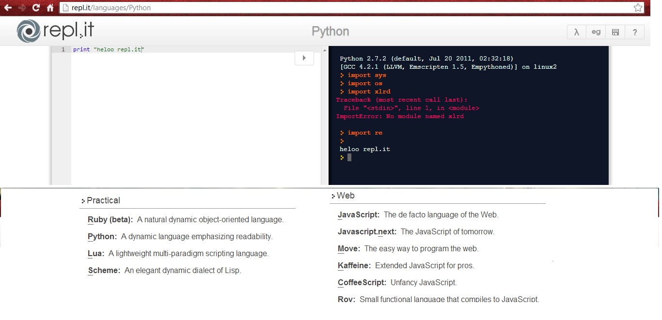Select Javascript.next language
Image resolution: width=662 pixels, height=320 pixels.
(367, 232)
